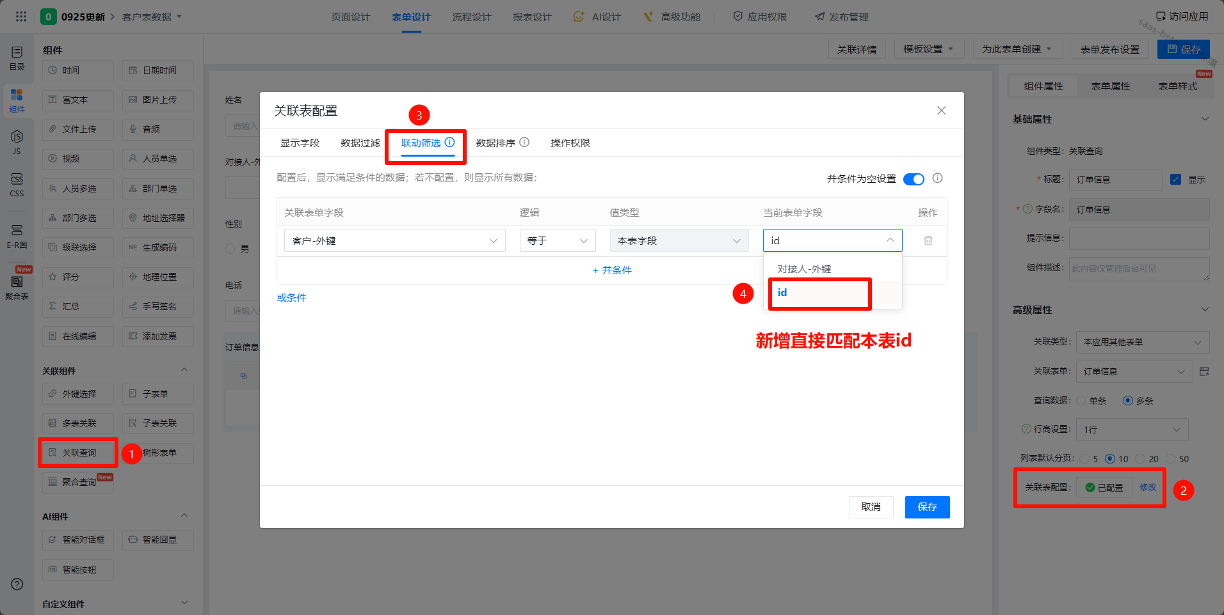Open the apps grid menu icon
The width and height of the screenshot is (1224, 615).
pyautogui.click(x=21, y=17)
